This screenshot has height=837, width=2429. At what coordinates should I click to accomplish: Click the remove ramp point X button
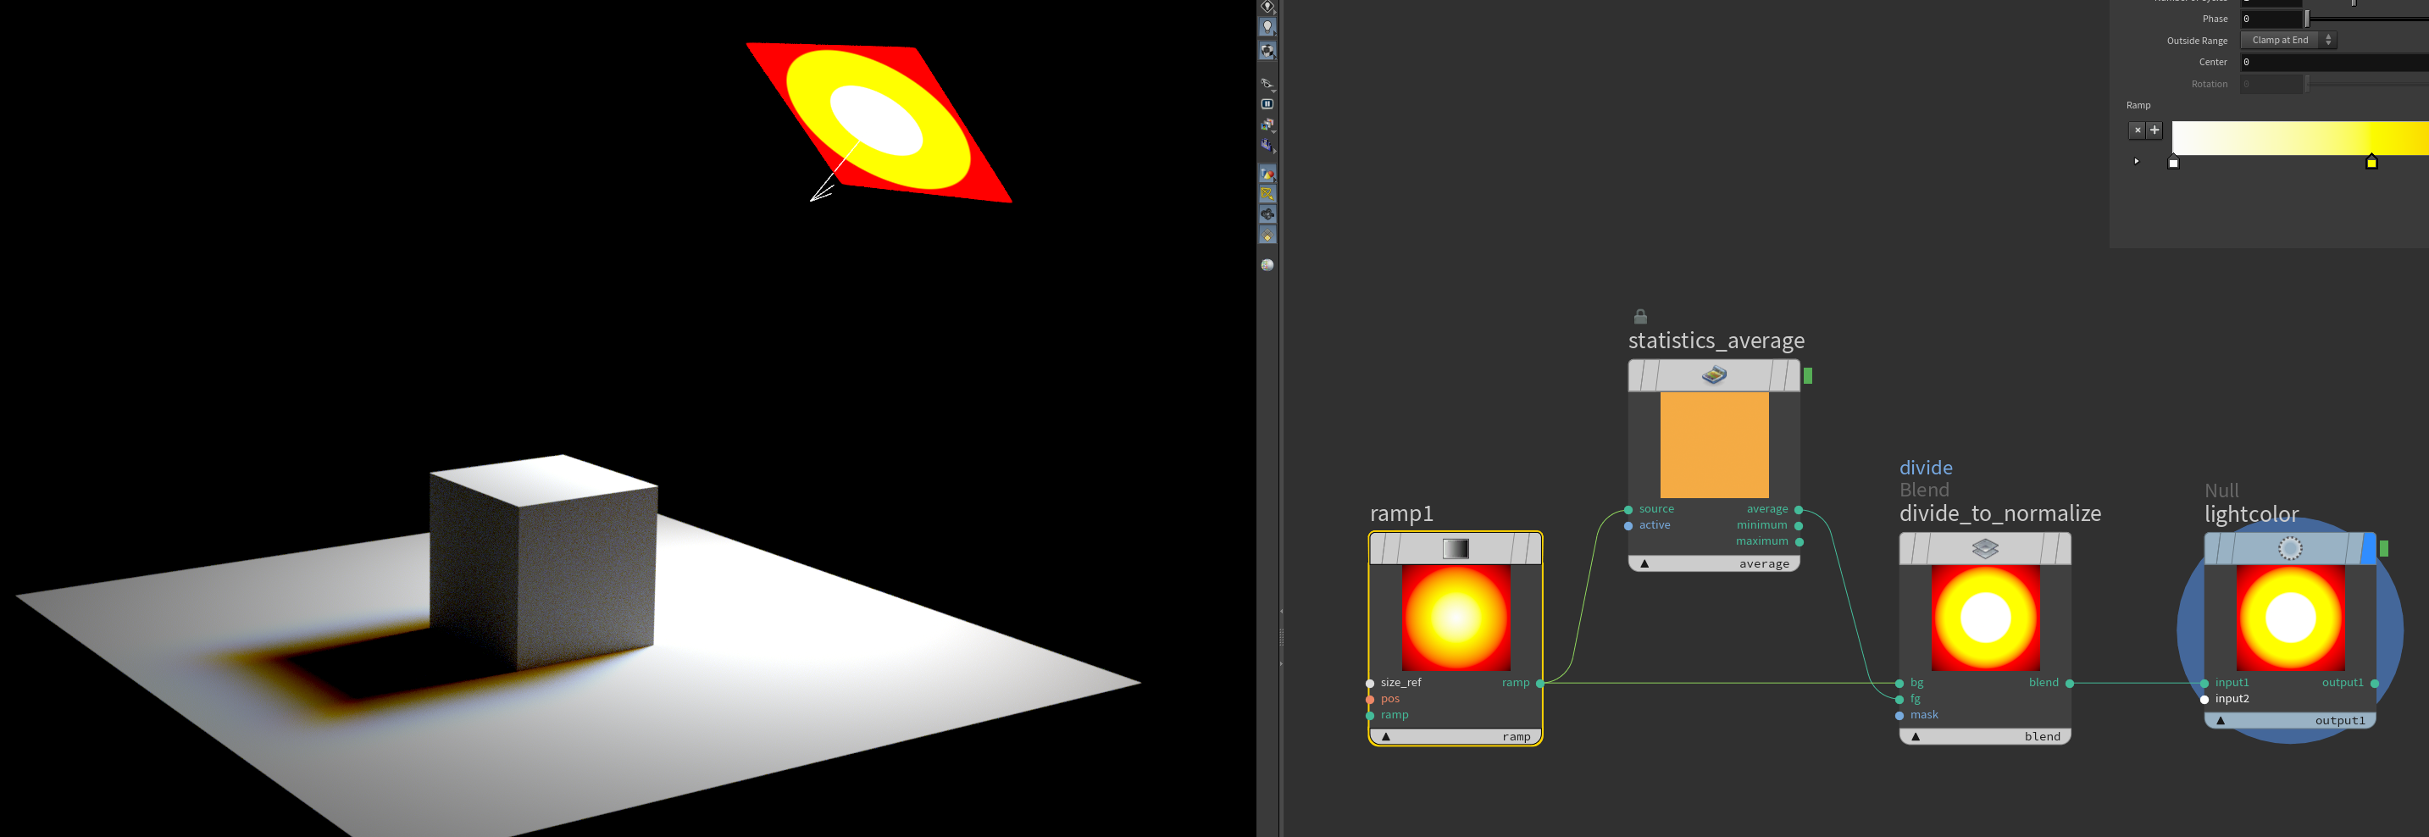pos(2137,131)
